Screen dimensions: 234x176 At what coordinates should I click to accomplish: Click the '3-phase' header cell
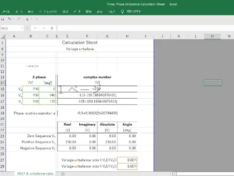point(39,77)
